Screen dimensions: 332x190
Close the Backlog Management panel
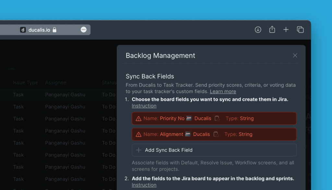coord(295,56)
